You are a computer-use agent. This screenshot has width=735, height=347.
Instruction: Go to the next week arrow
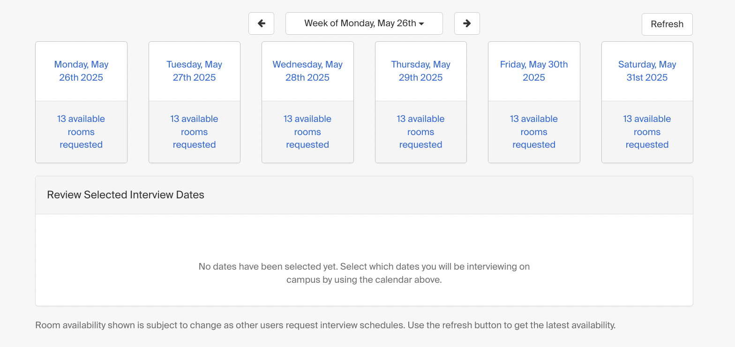tap(467, 23)
